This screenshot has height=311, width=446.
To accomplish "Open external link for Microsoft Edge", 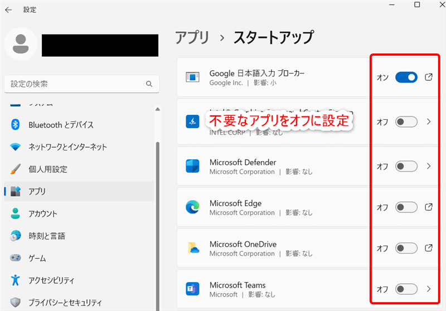I will click(429, 207).
